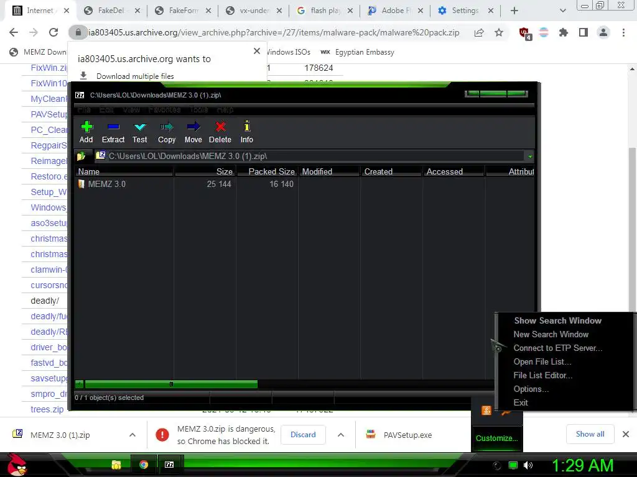Open the 7-Zip address path dropdown arrow
Image resolution: width=637 pixels, height=477 pixels.
pos(530,157)
